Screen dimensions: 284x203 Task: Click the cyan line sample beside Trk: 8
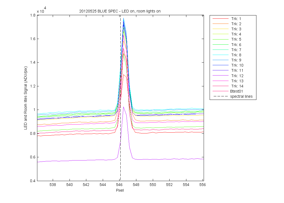(220, 55)
